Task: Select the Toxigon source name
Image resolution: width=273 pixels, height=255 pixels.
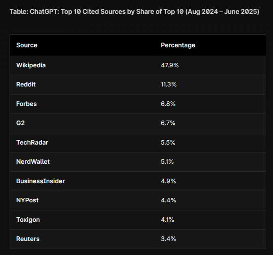Action: (x=28, y=220)
